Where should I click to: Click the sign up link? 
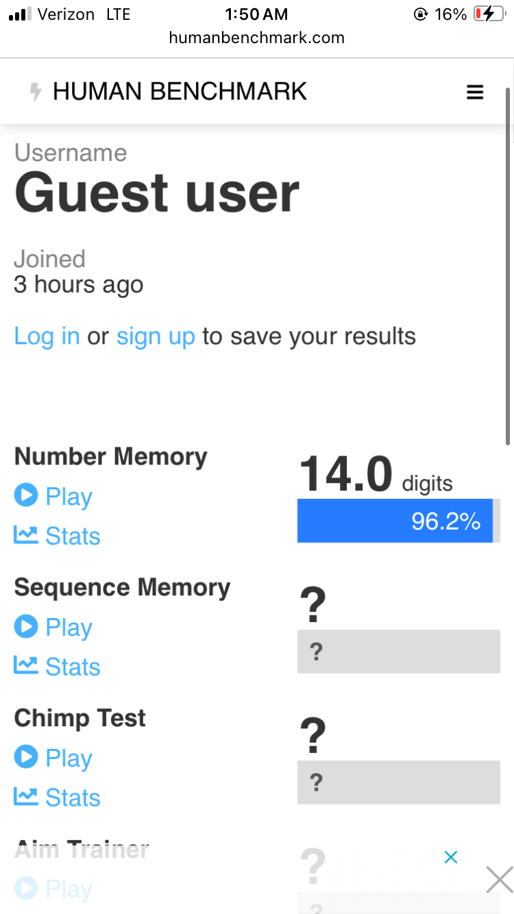click(x=156, y=336)
